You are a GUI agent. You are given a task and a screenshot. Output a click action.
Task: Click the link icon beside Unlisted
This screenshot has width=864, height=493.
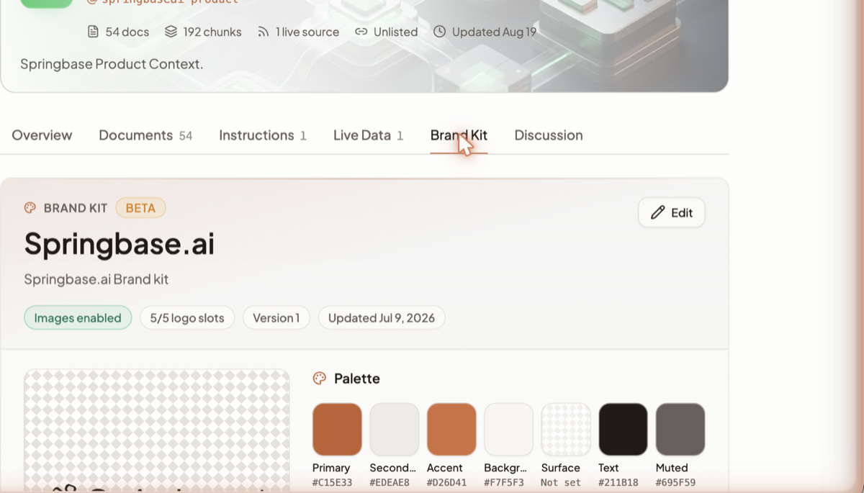pyautogui.click(x=361, y=32)
